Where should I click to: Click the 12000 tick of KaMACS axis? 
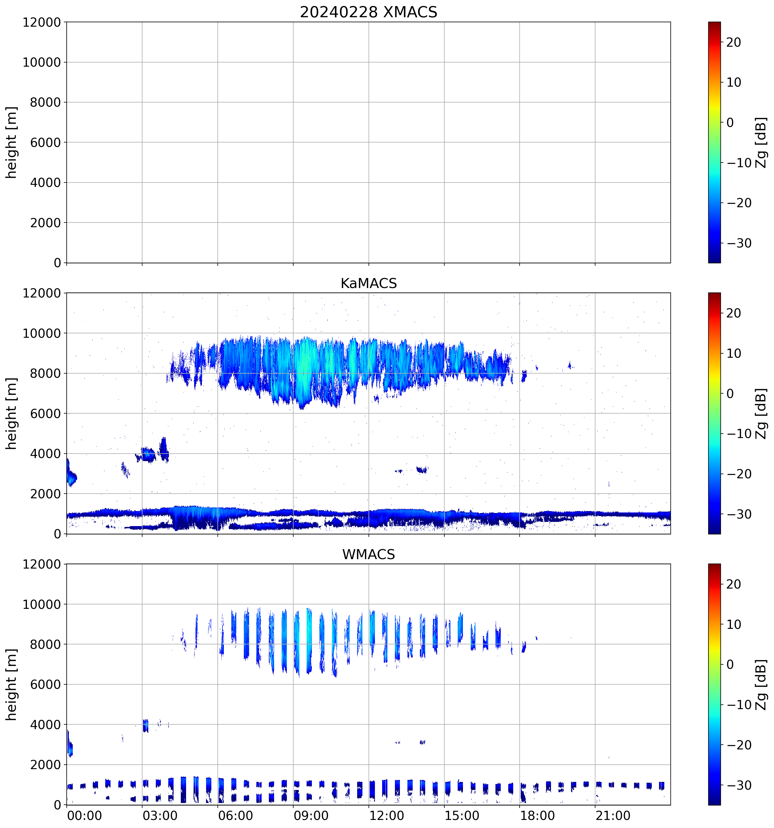click(x=42, y=293)
